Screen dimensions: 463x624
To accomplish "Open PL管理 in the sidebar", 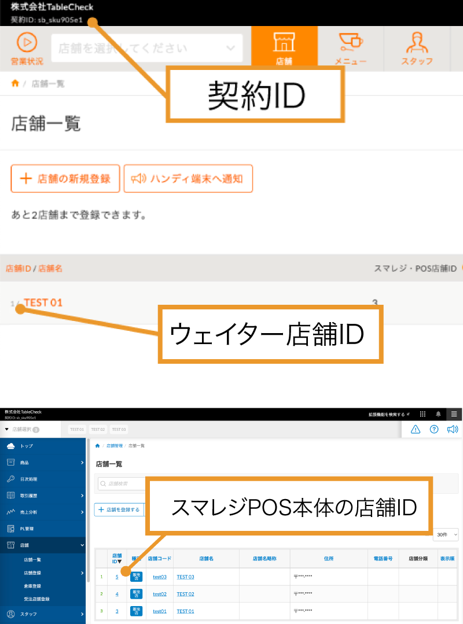I will click(x=43, y=529).
